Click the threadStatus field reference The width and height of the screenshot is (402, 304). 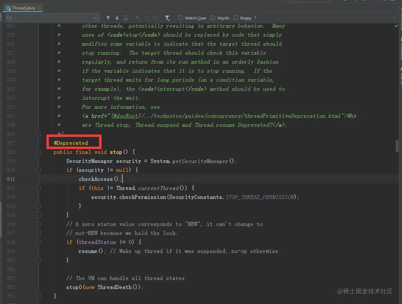[x=97, y=242]
